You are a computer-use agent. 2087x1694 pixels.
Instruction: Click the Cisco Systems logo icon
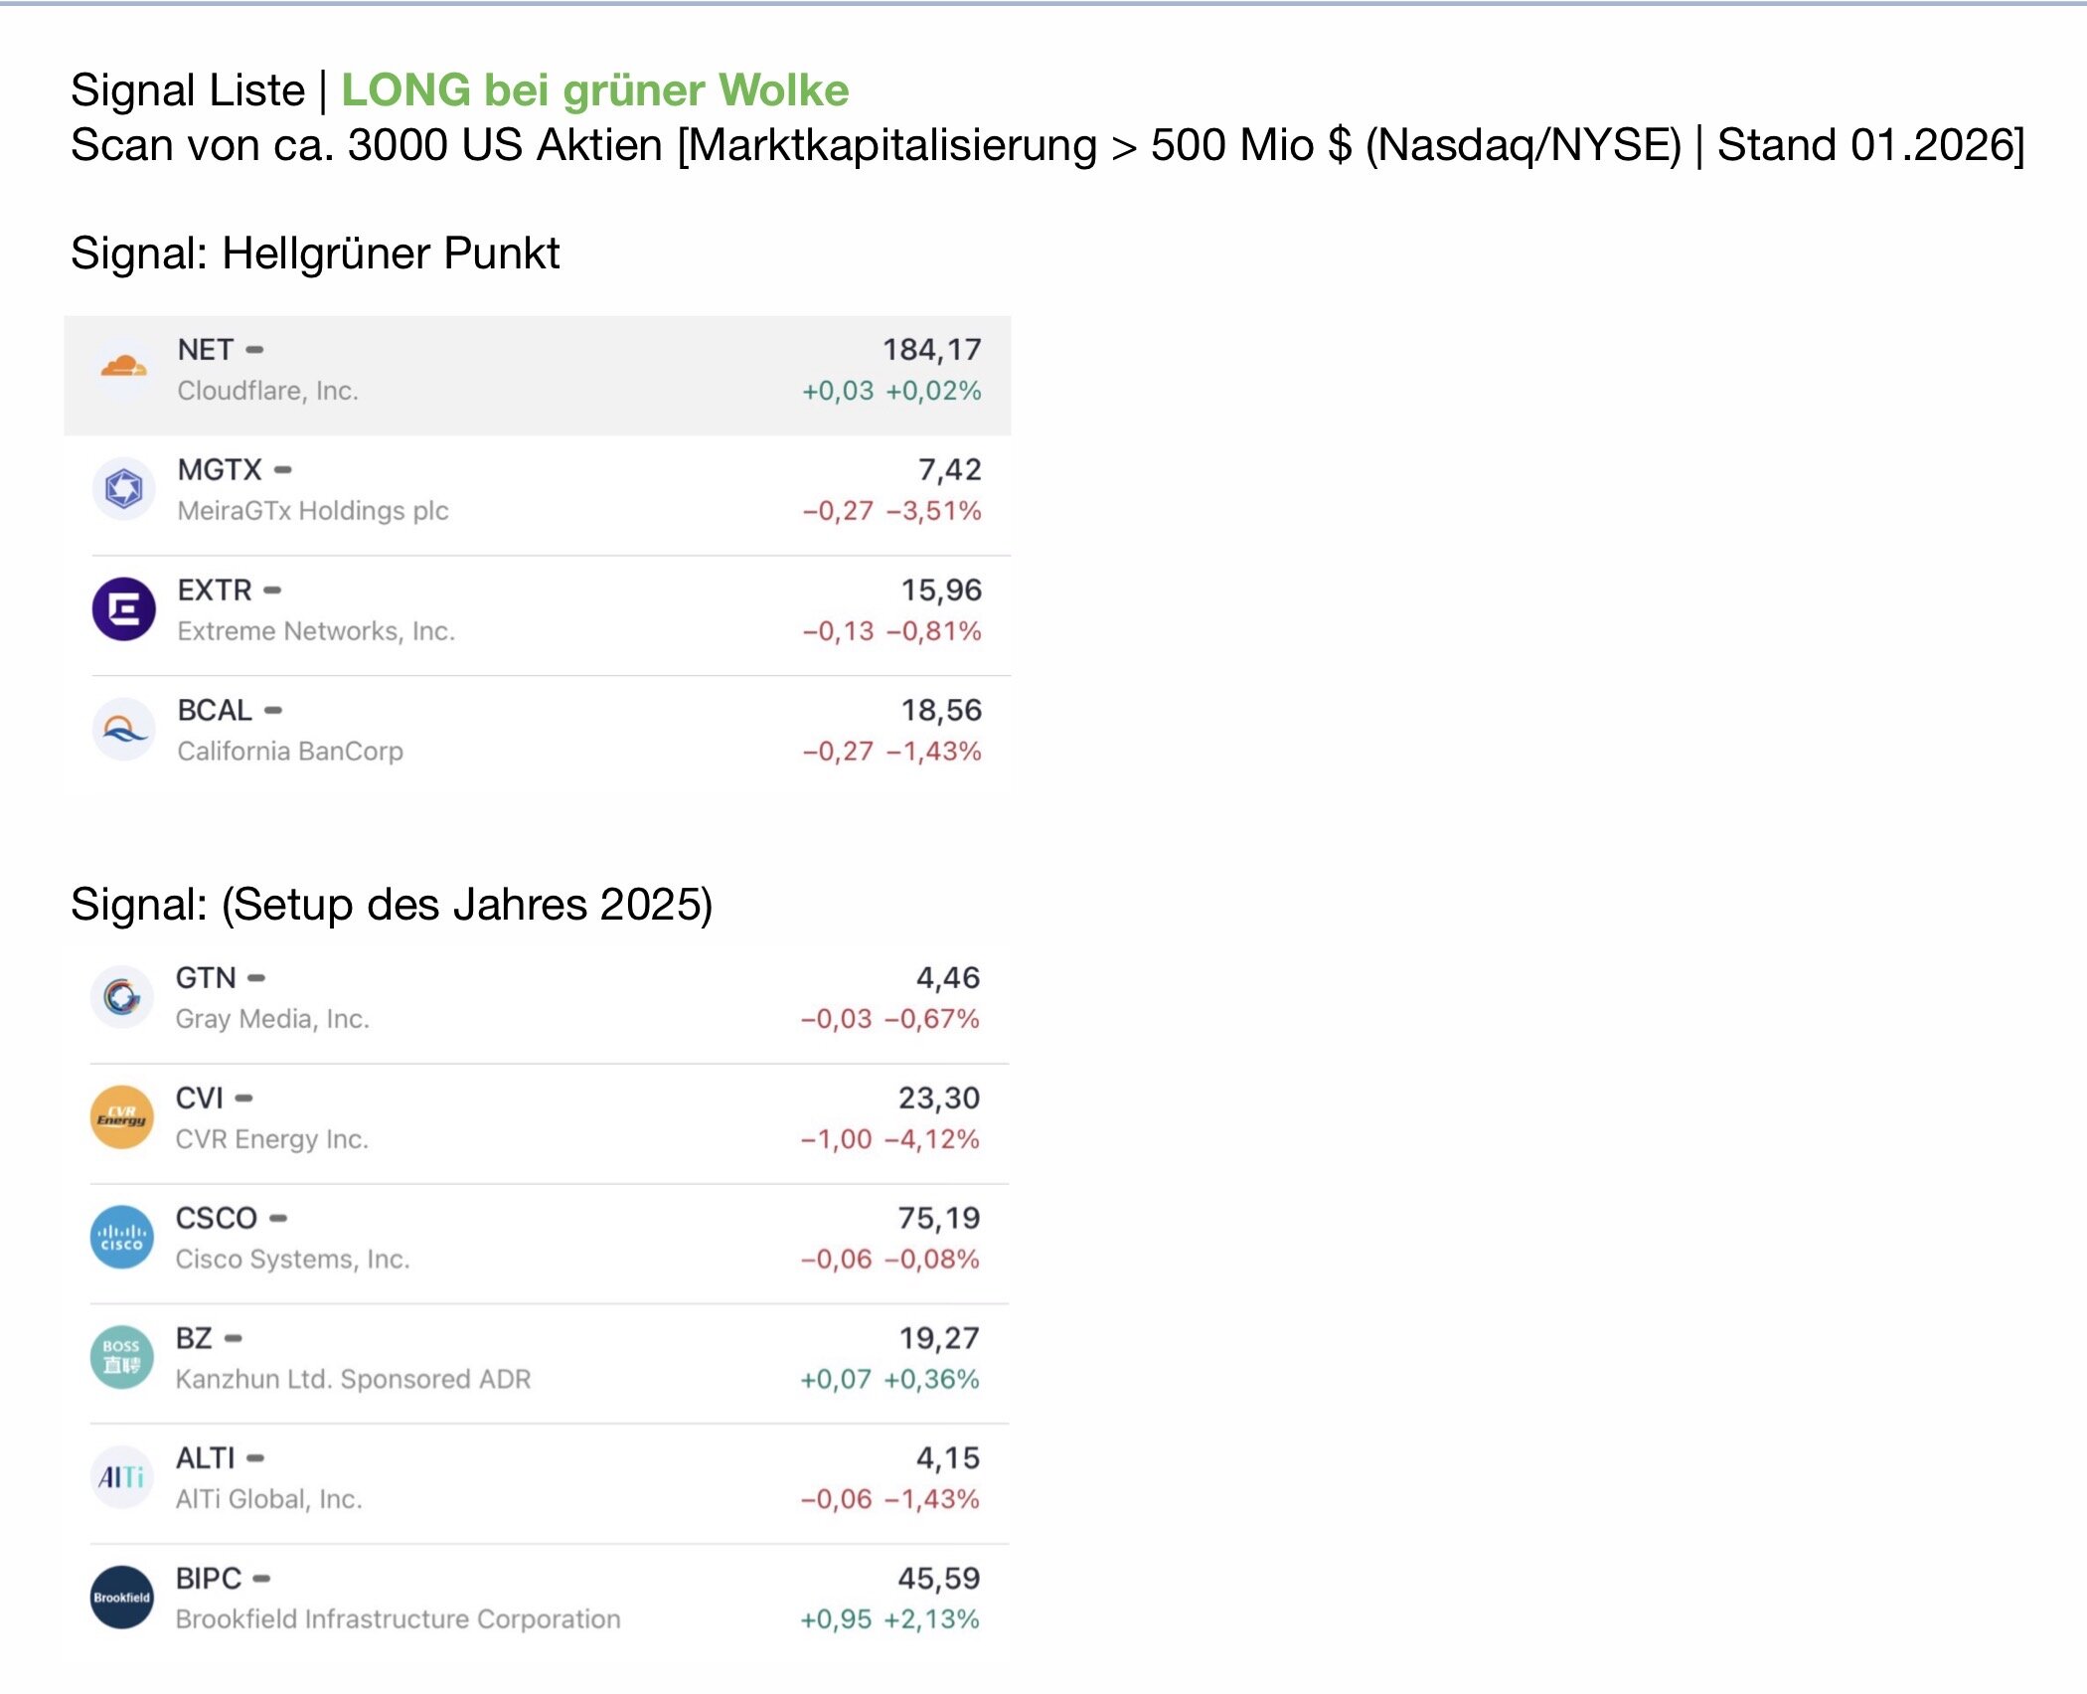(x=121, y=1238)
